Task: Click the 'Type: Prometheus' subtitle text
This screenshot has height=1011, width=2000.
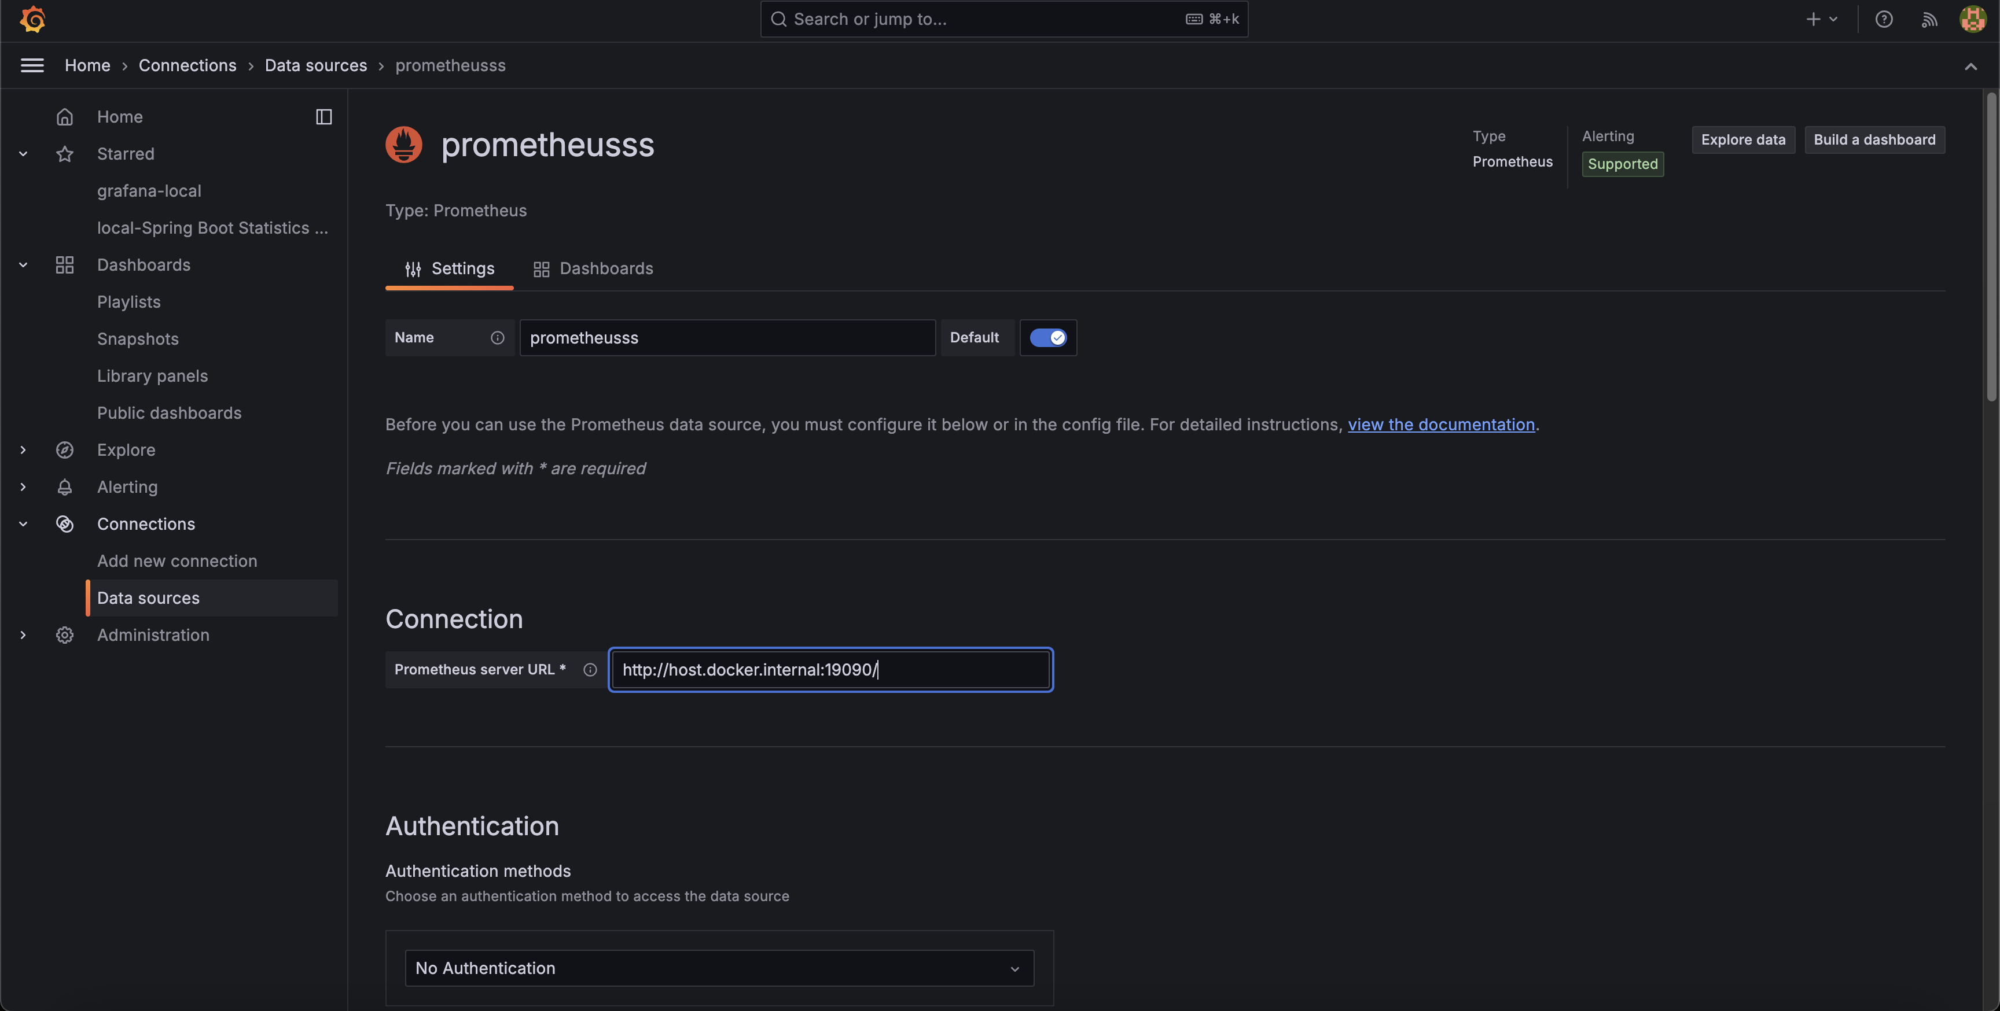Action: tap(456, 211)
